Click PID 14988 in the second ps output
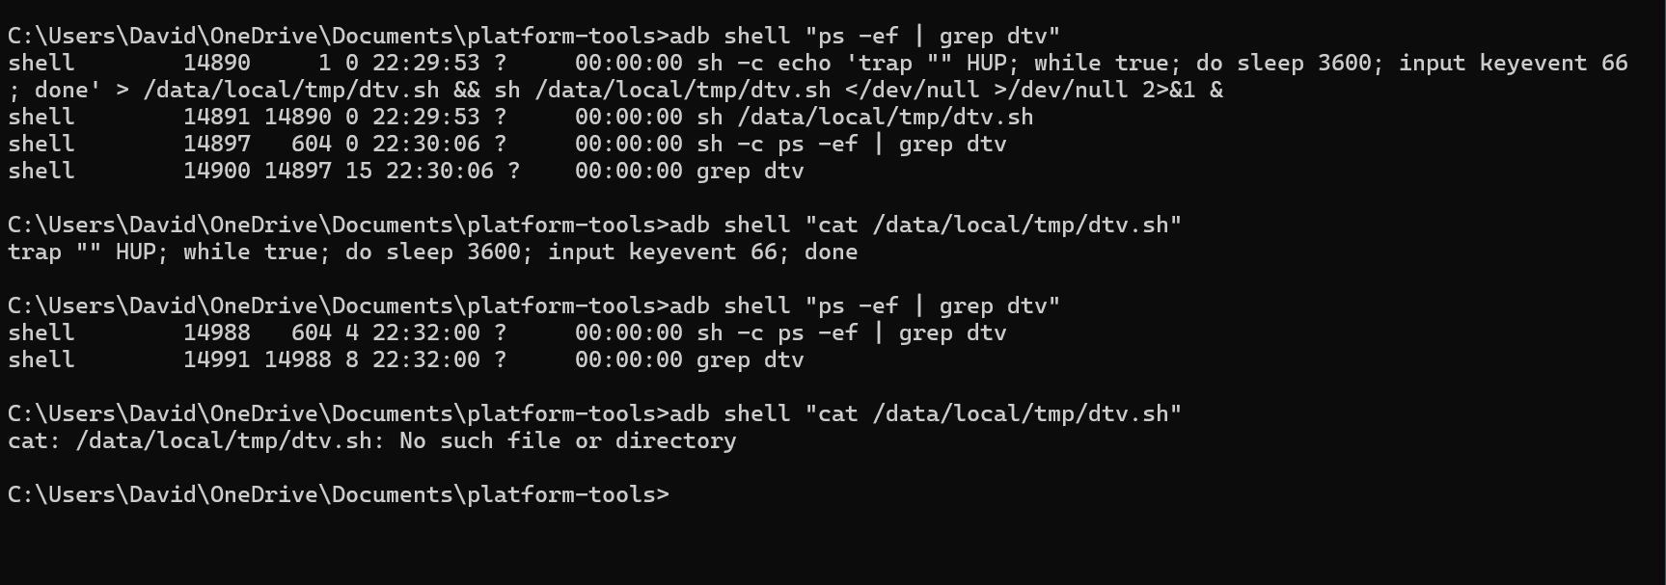This screenshot has height=585, width=1666. 217,332
